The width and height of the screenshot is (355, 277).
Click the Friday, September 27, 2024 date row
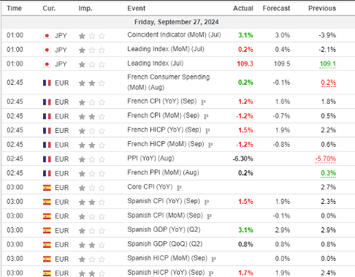(178, 22)
